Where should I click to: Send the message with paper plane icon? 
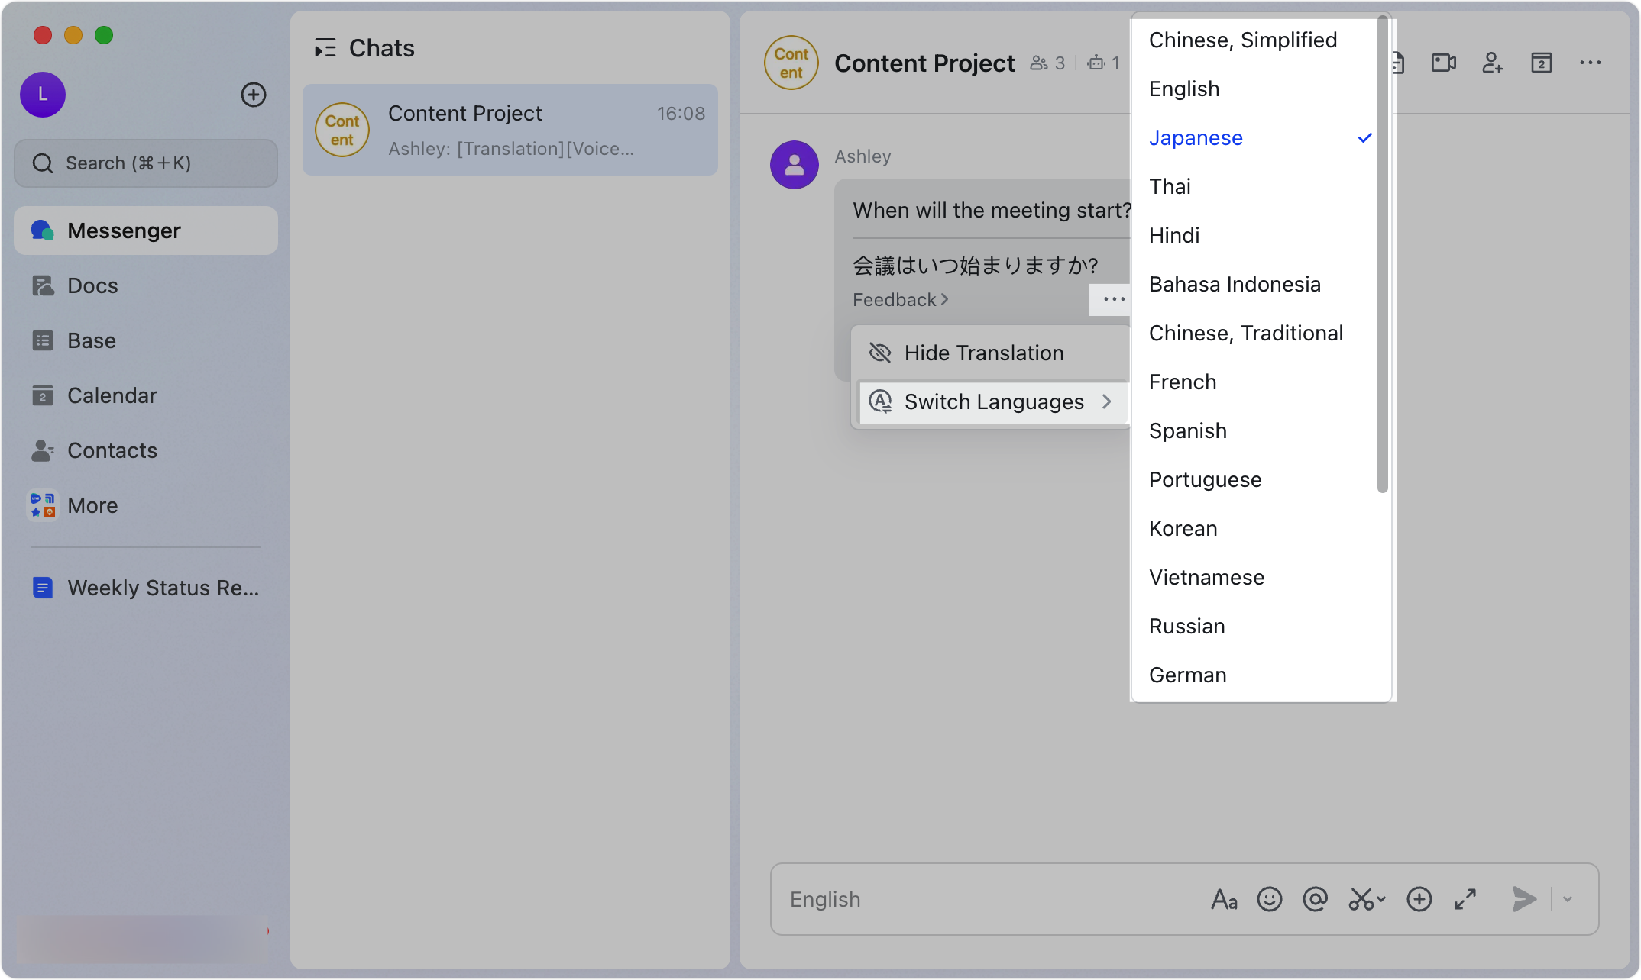coord(1524,899)
